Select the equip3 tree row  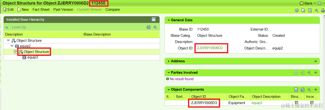(82, 57)
